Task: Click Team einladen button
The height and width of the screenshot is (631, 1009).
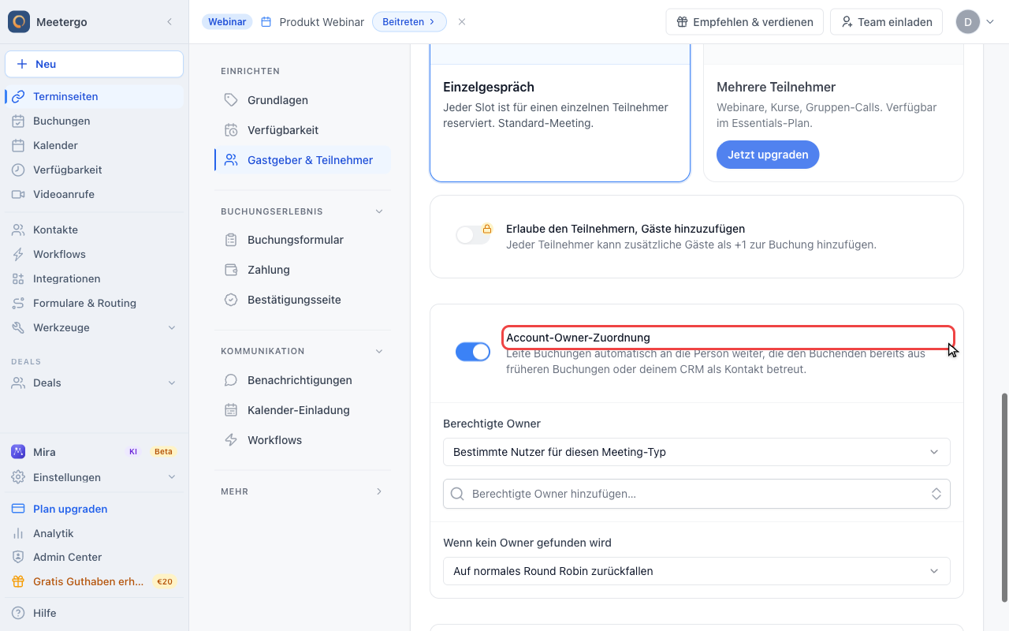Action: tap(887, 22)
